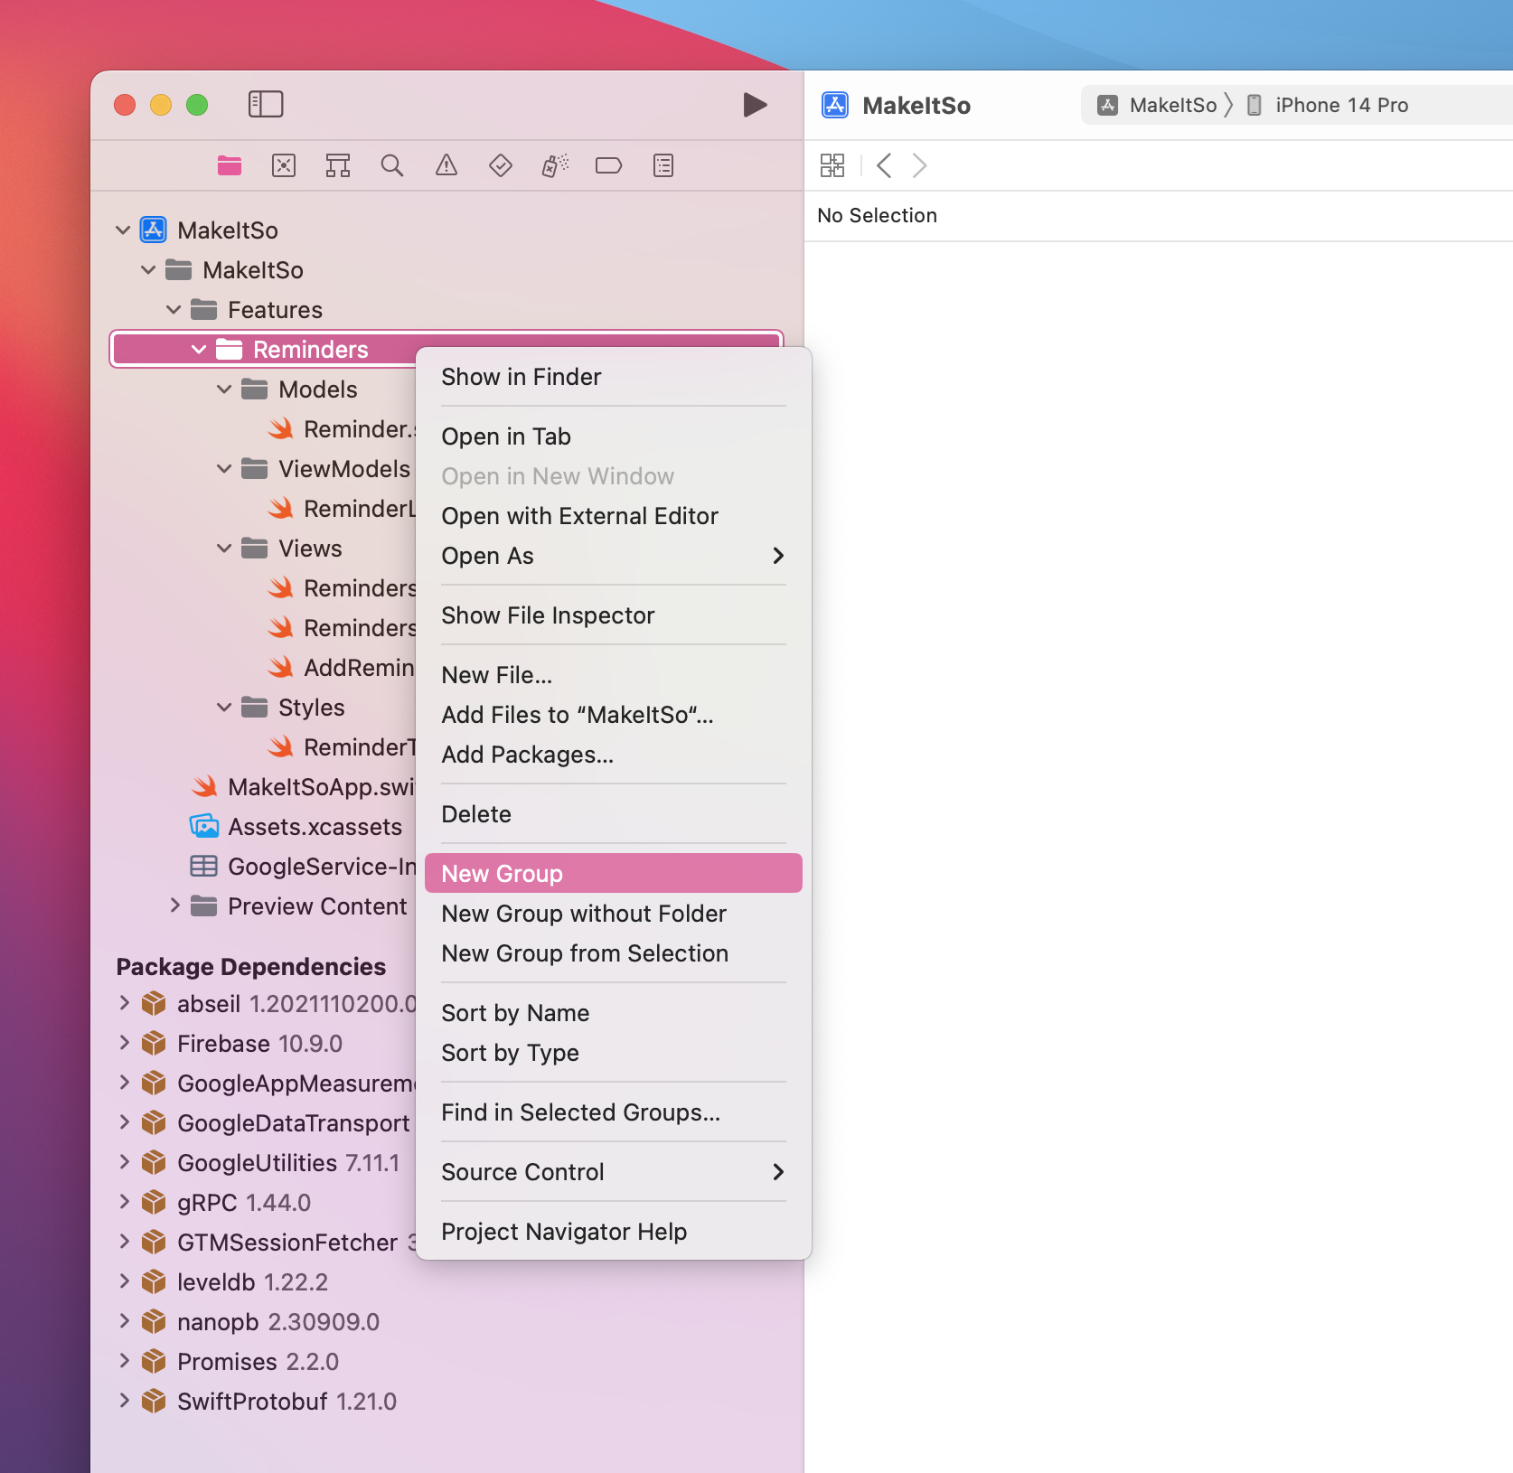This screenshot has width=1513, height=1473.
Task: Click the Run (play) button
Action: pyautogui.click(x=755, y=105)
